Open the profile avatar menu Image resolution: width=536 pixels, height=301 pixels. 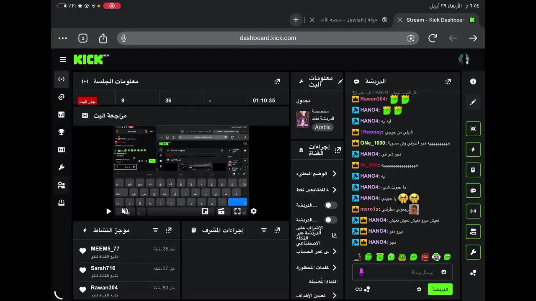tap(464, 59)
